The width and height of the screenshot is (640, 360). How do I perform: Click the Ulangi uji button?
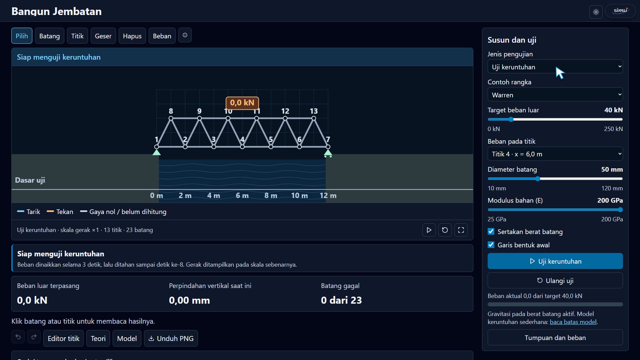click(555, 281)
